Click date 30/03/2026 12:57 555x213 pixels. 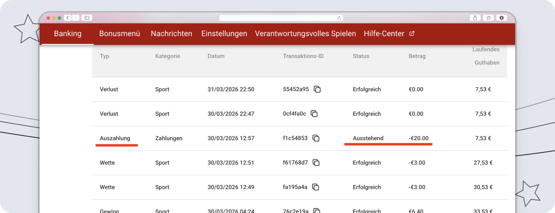231,138
